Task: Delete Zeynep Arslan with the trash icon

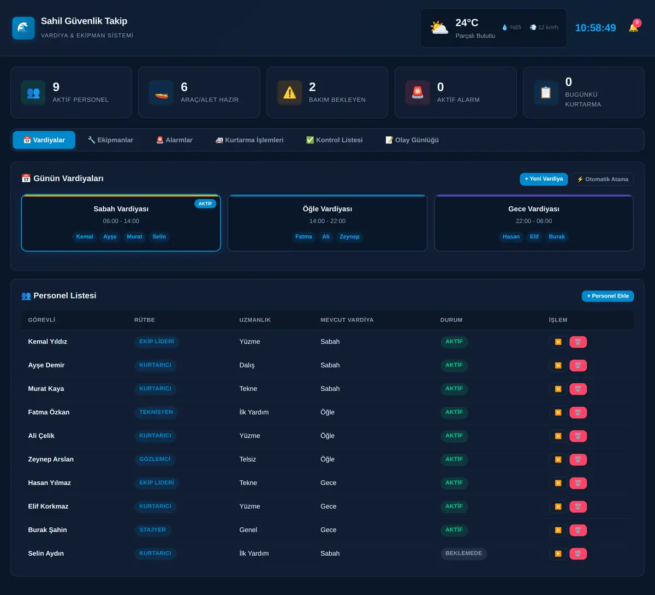Action: tap(578, 459)
